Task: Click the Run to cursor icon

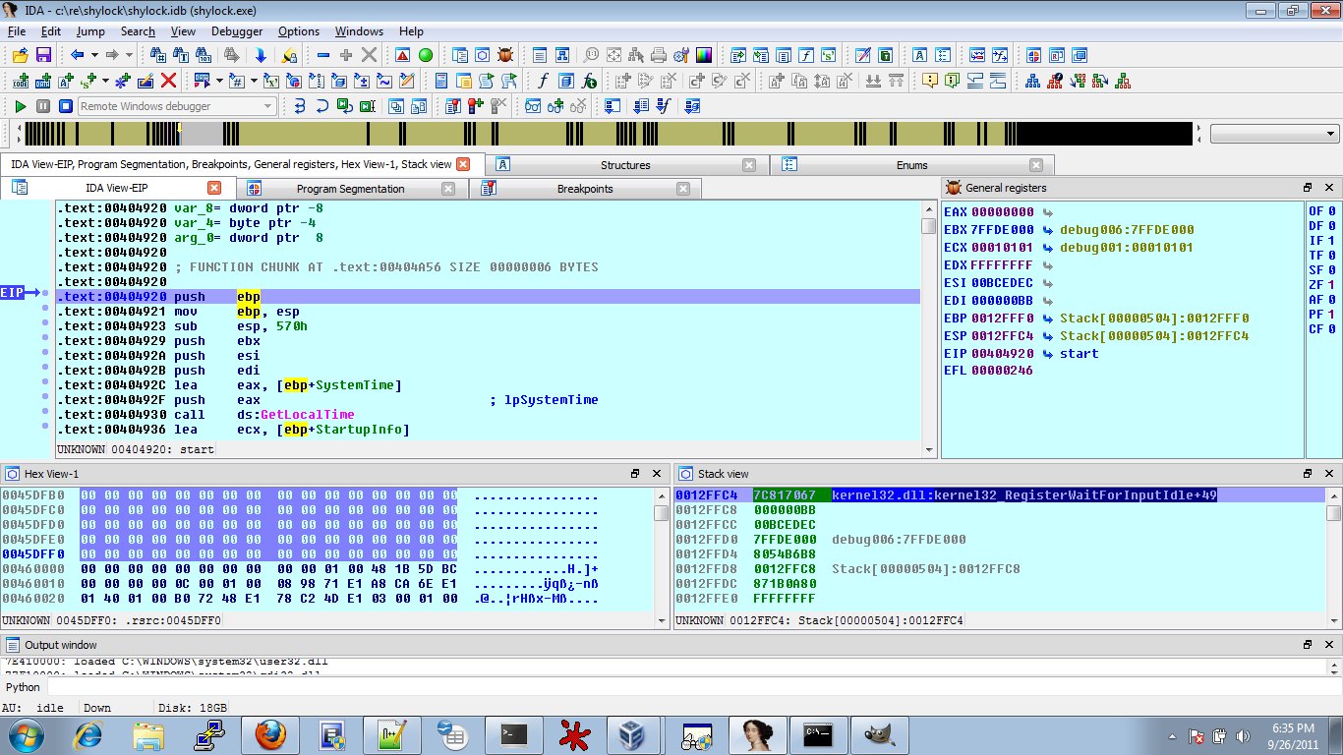Action: (x=367, y=106)
